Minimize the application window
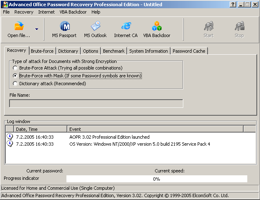The image size is (260, 200). tap(241, 5)
